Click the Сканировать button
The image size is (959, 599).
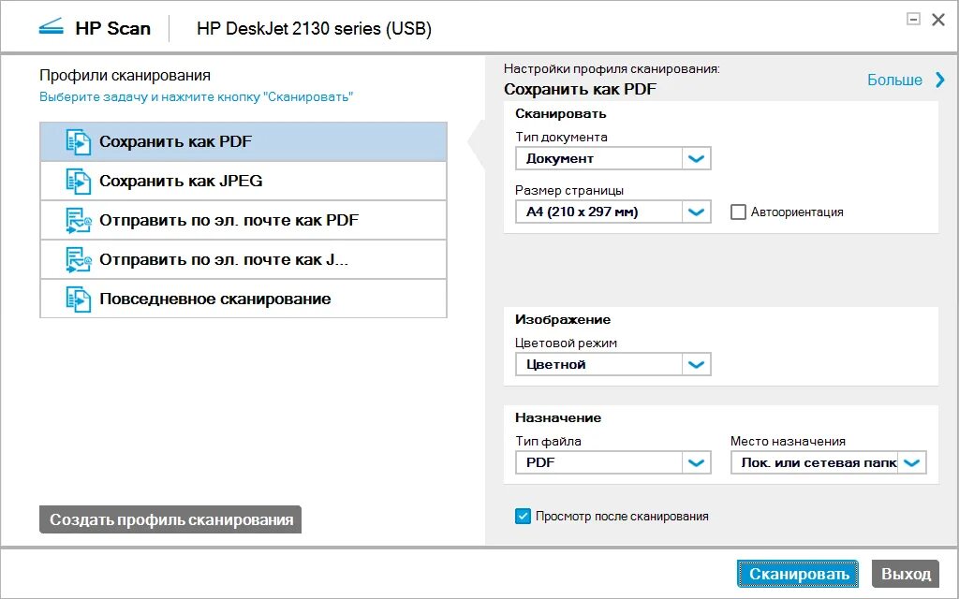pos(798,574)
